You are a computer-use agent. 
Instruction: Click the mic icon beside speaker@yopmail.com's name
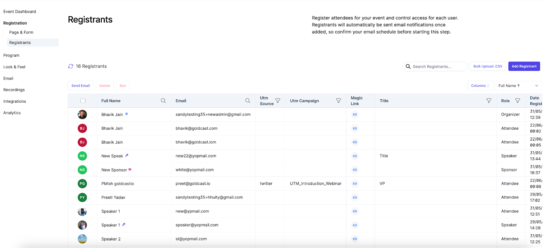[124, 224]
